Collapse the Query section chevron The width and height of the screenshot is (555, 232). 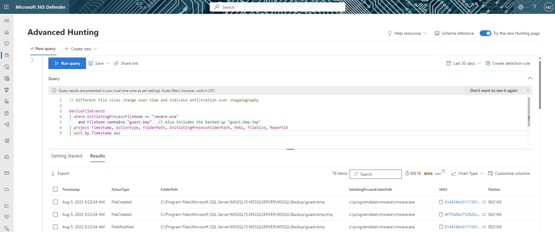(x=530, y=78)
